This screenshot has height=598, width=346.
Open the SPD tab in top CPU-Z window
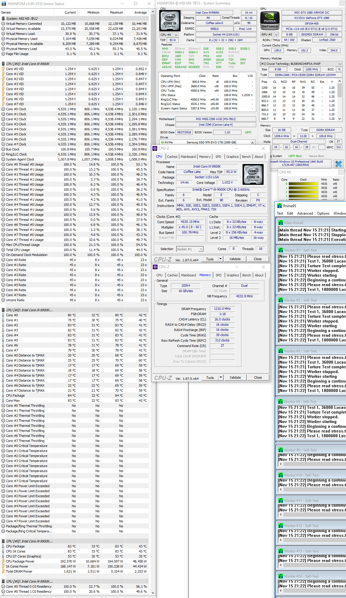[218, 157]
